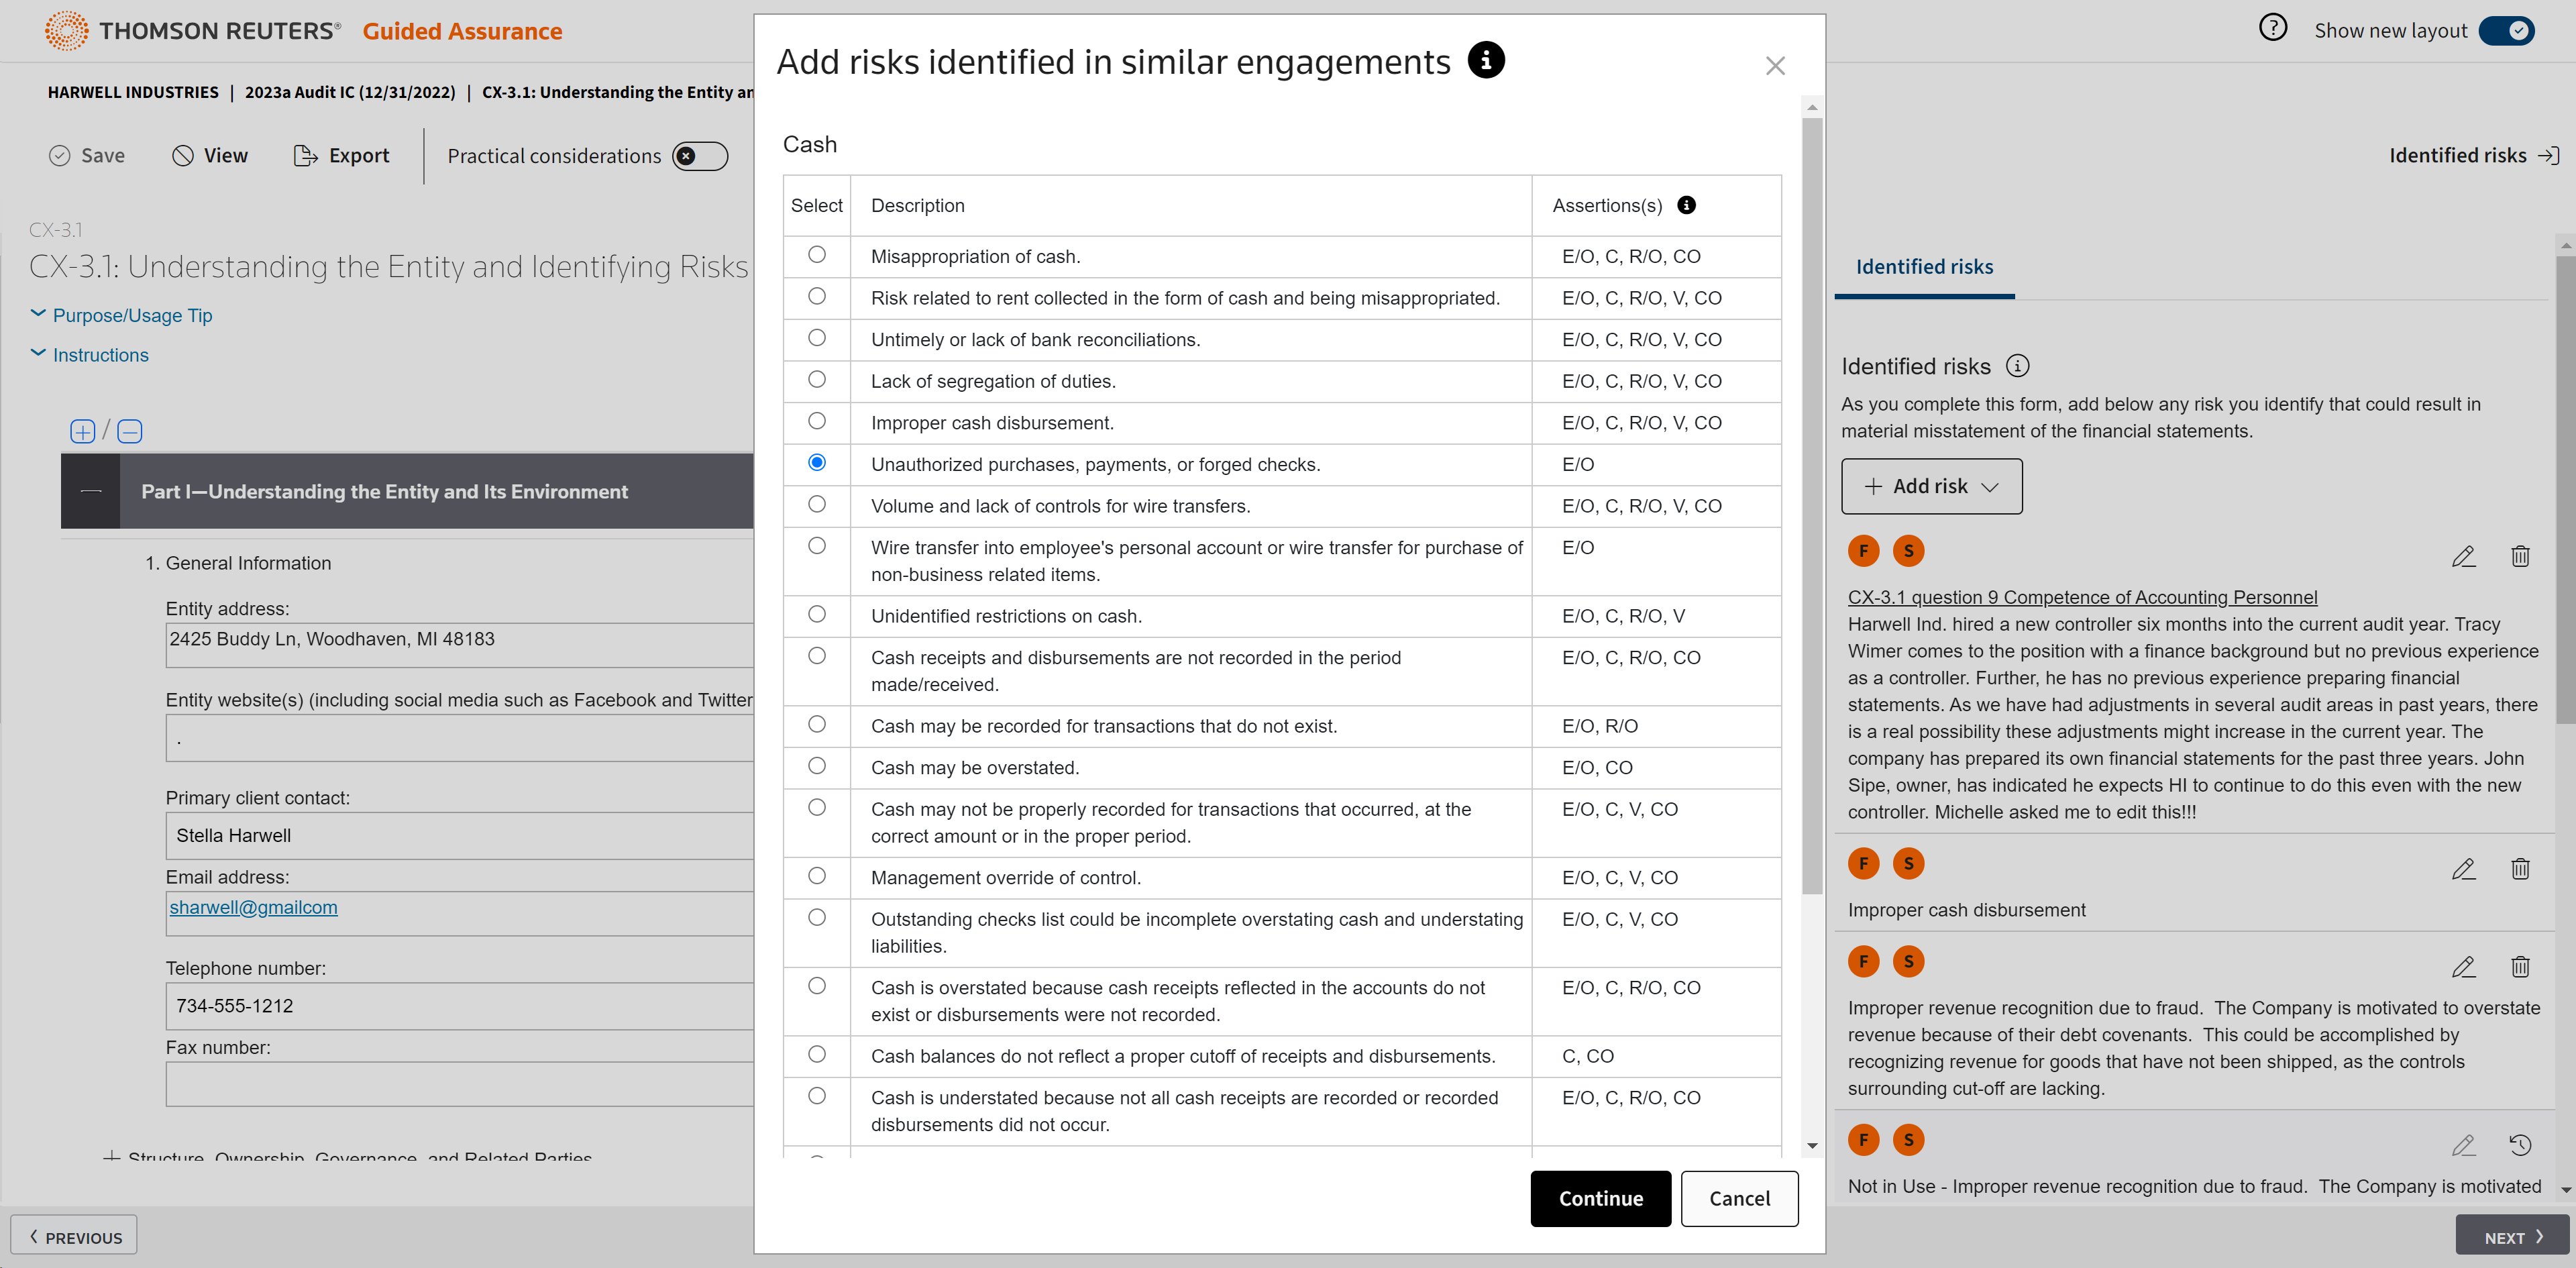Delete the Improper cash disbursement risk
Image resolution: width=2576 pixels, height=1268 pixels.
pyautogui.click(x=2520, y=869)
